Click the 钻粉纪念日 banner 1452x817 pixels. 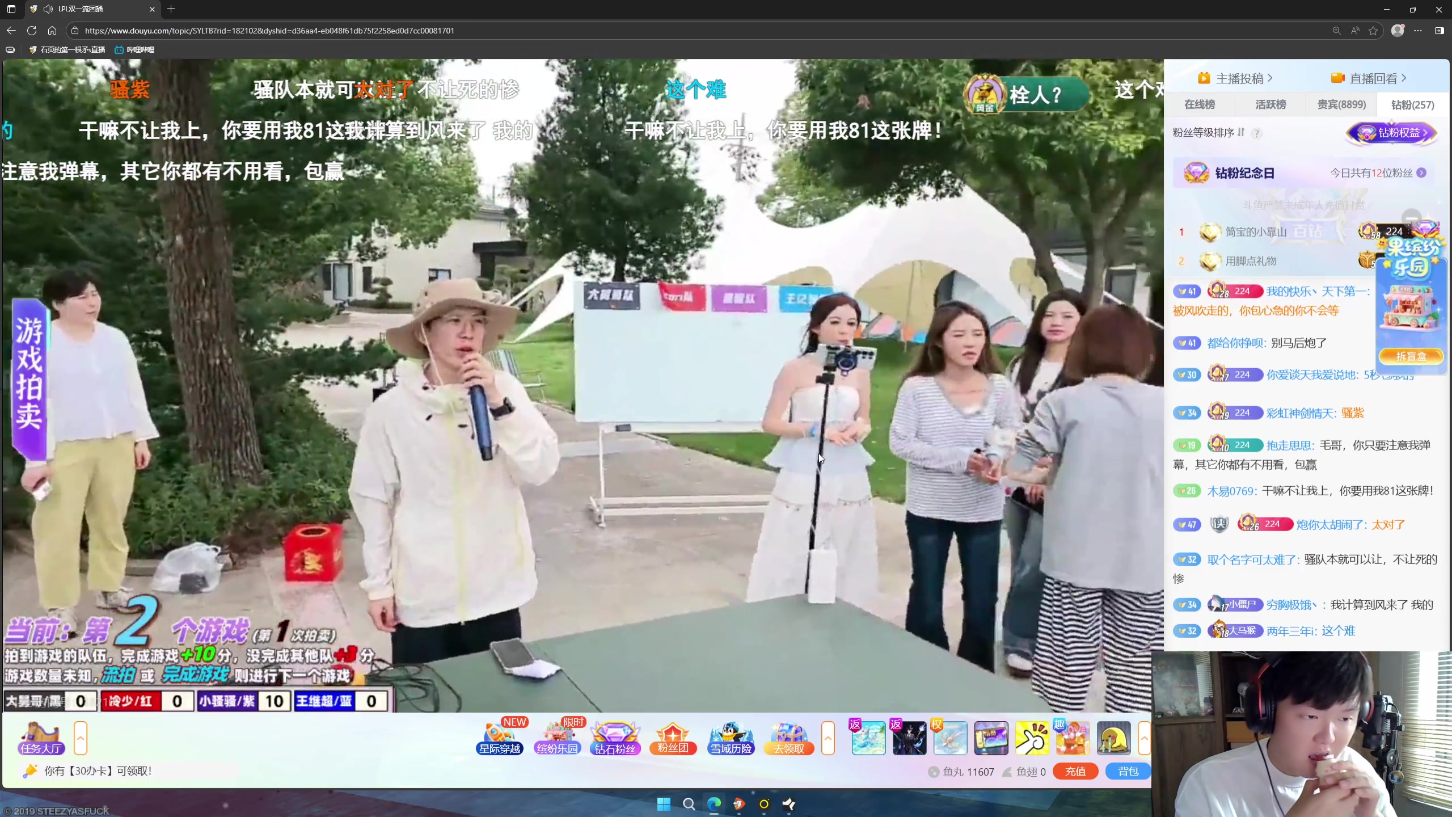(x=1303, y=173)
